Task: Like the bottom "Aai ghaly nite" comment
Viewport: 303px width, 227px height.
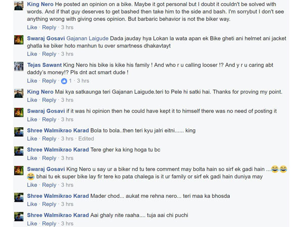Action: 32,223
